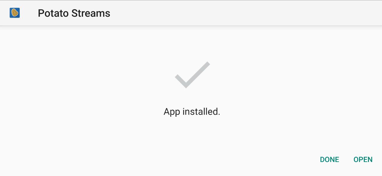This screenshot has width=382, height=176.
Task: Click the installation success checkmark
Action: tap(192, 75)
